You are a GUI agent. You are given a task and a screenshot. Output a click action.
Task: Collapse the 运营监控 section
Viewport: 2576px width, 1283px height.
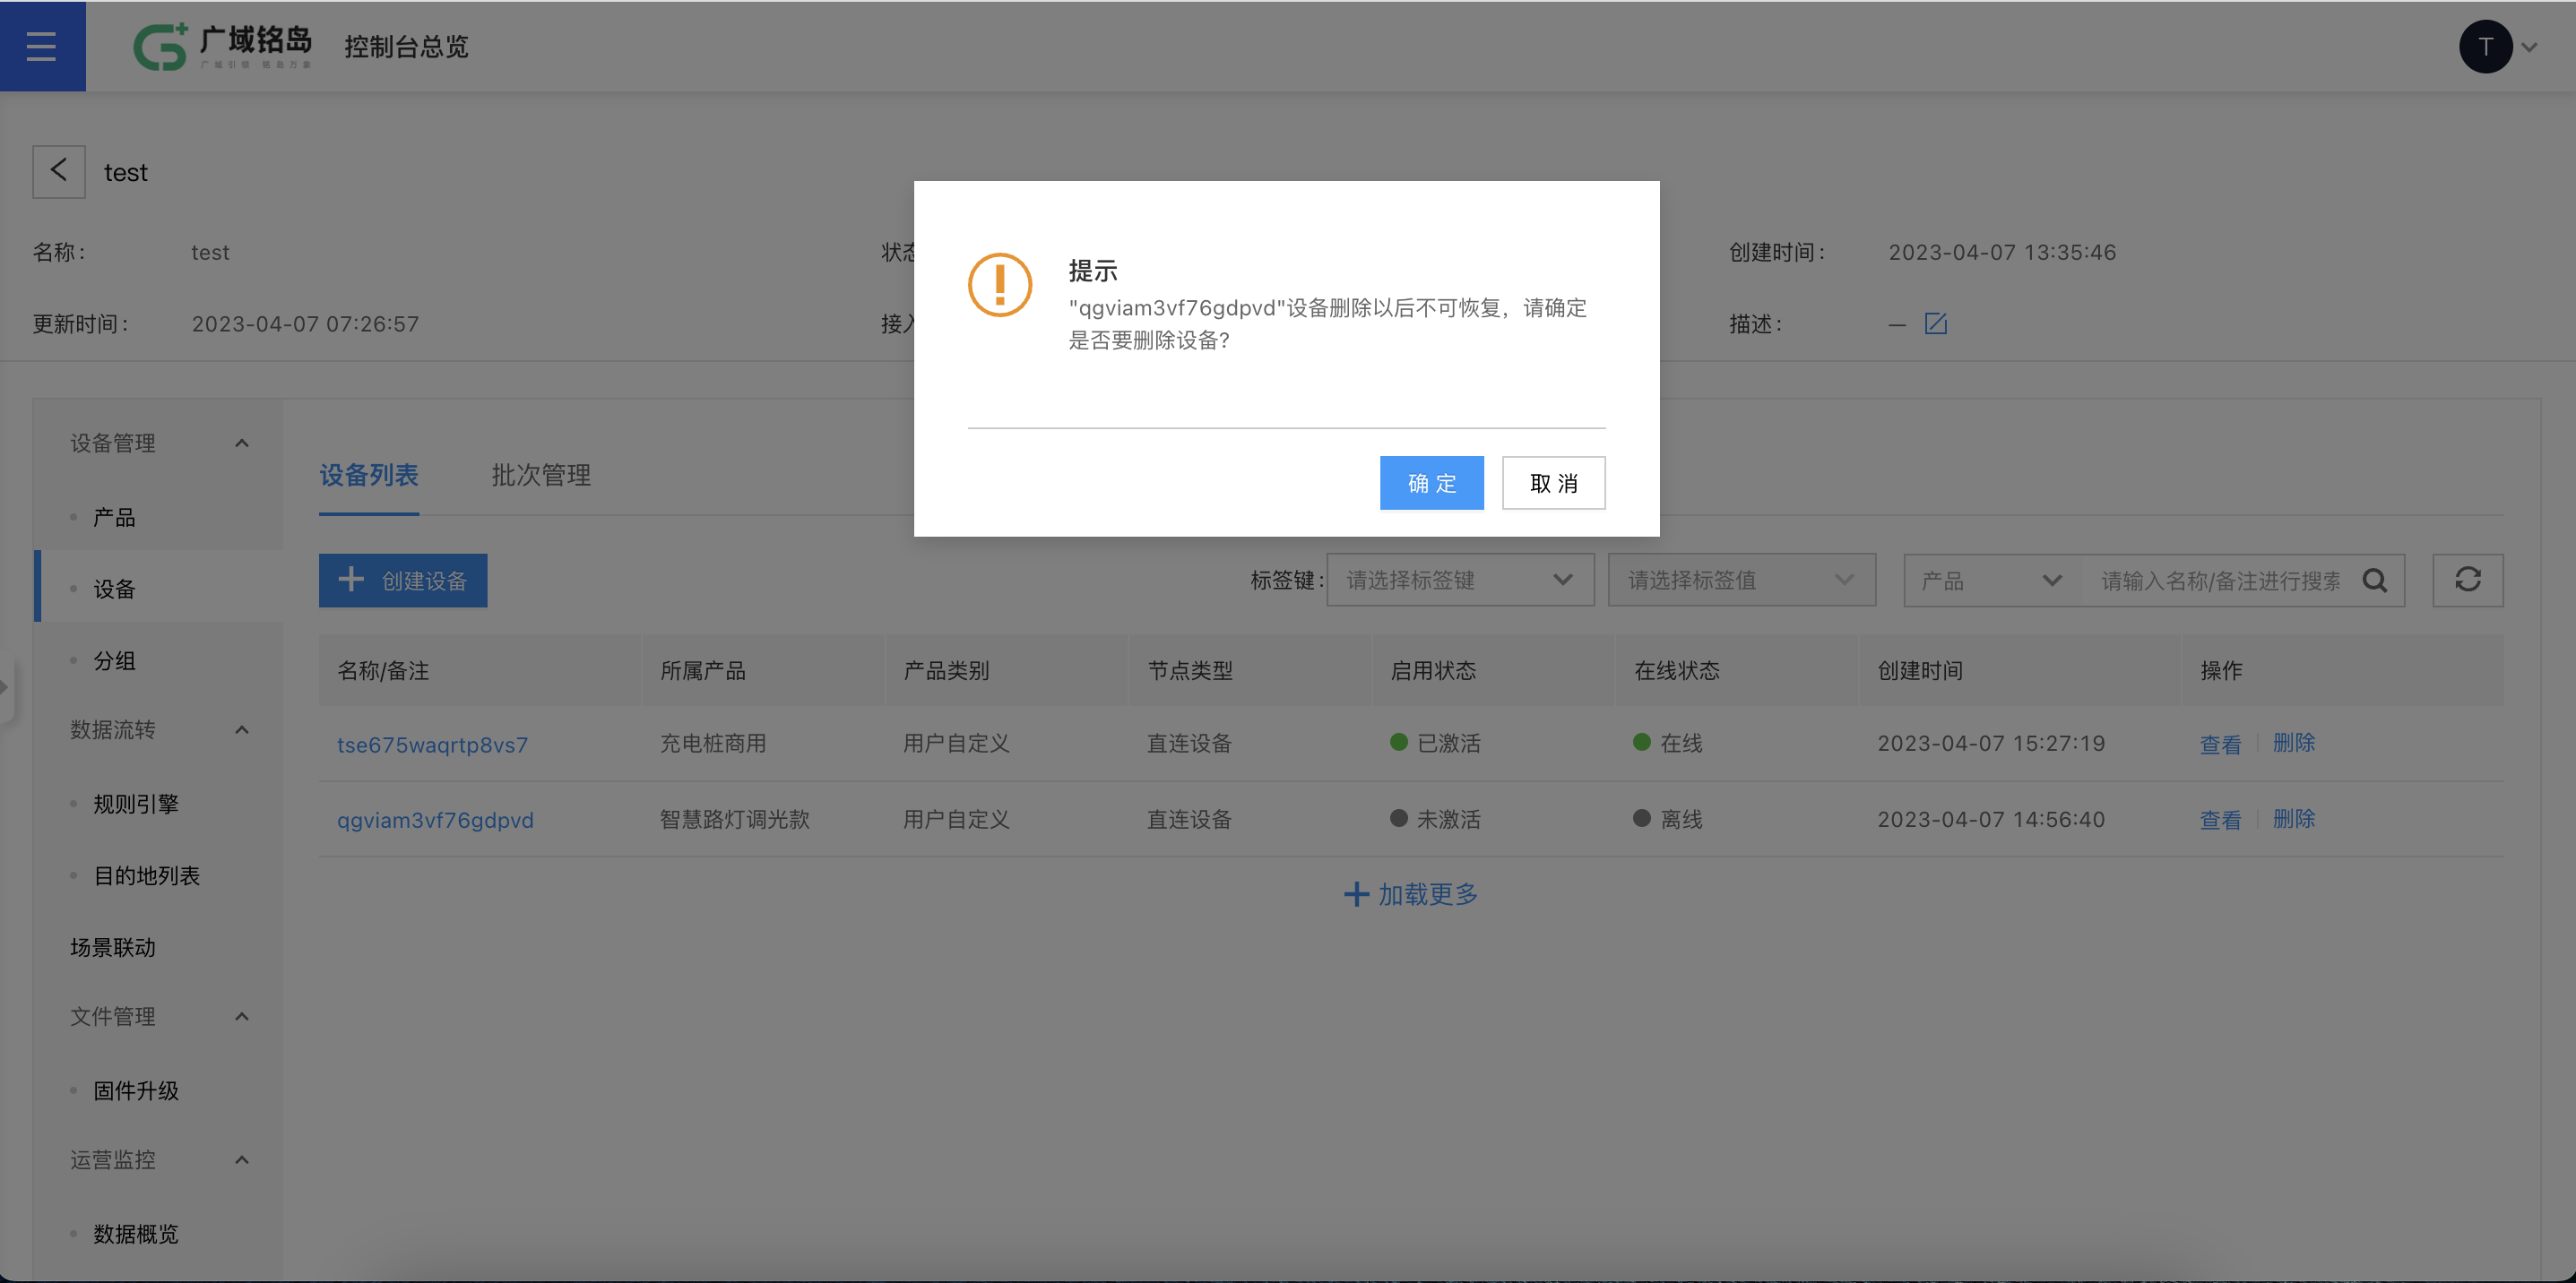coord(241,1159)
